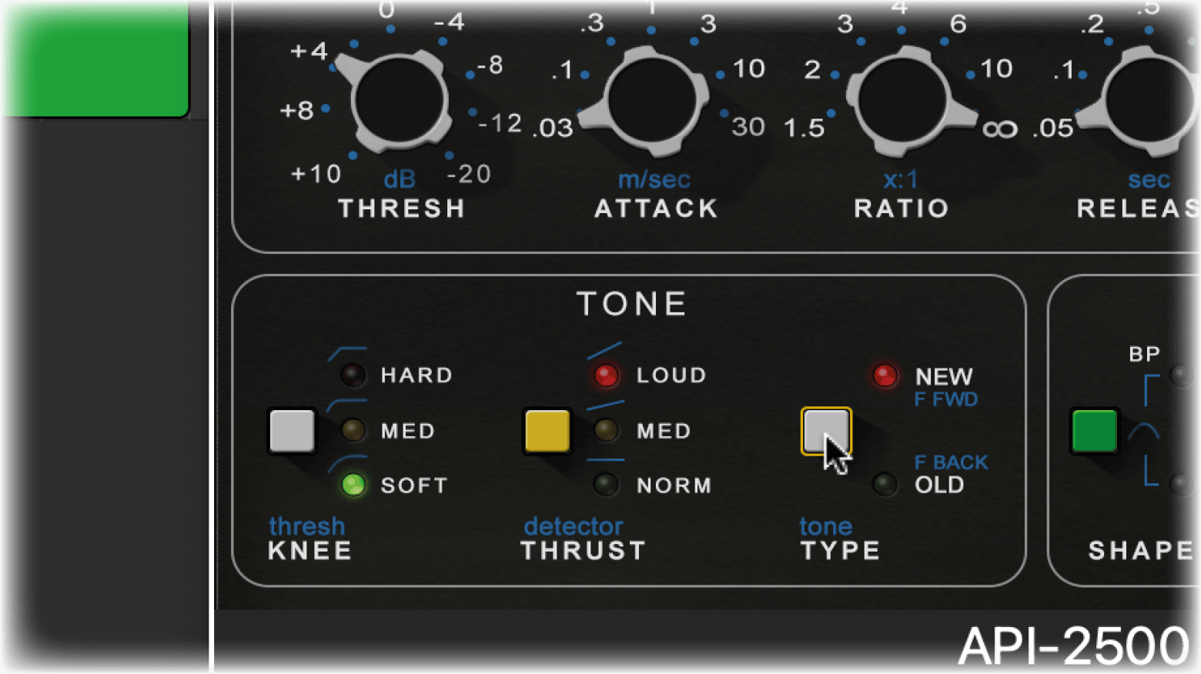Click the HARD knee LED

pyautogui.click(x=353, y=375)
